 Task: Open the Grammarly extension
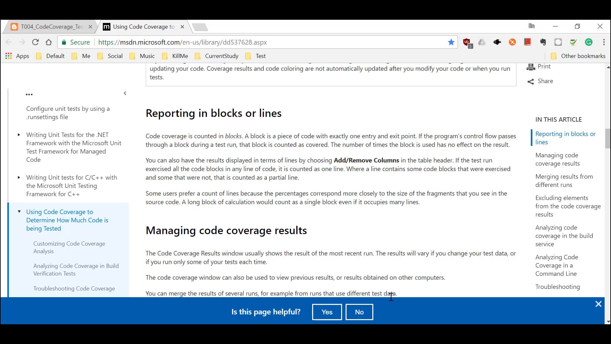[x=589, y=42]
